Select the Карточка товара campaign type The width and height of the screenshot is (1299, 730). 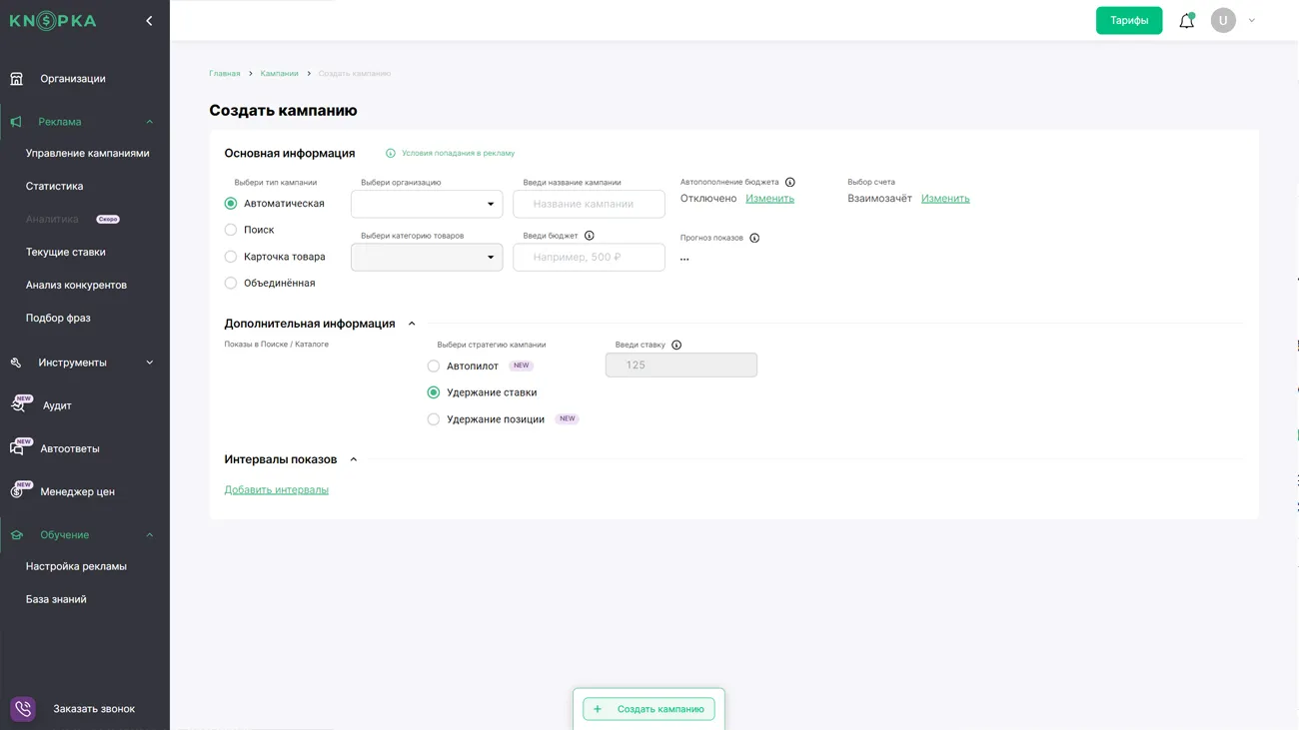click(231, 257)
